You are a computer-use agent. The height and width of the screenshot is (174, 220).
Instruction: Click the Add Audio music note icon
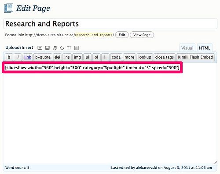[x=55, y=48]
